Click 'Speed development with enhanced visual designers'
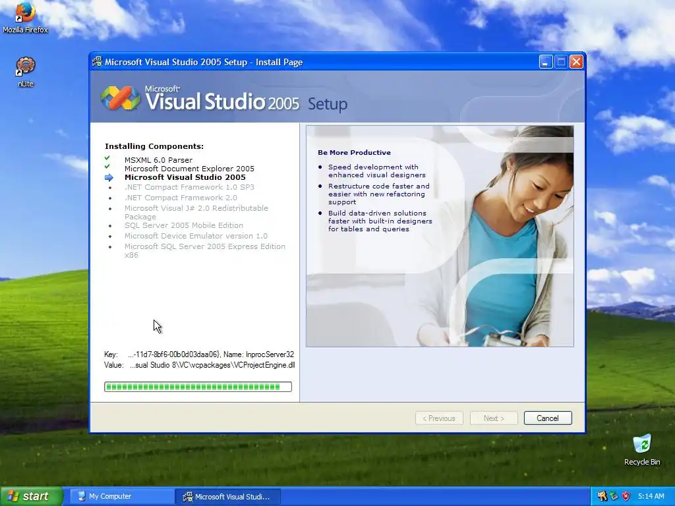Screen dimensions: 675x506 point(376,171)
